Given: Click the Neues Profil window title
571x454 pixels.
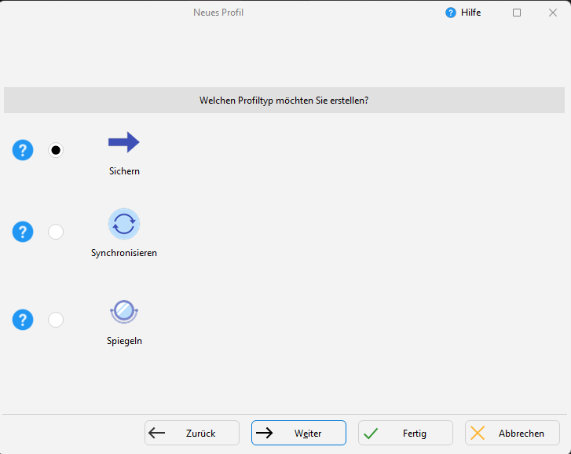Looking at the screenshot, I should (218, 13).
